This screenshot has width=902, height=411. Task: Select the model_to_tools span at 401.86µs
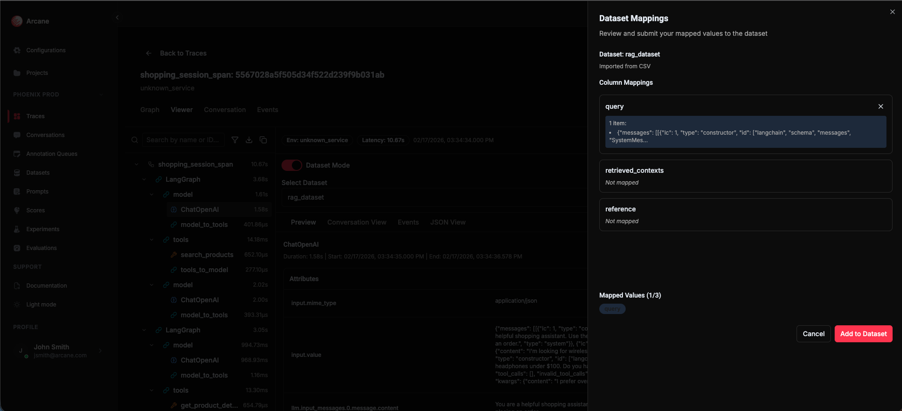point(219,225)
